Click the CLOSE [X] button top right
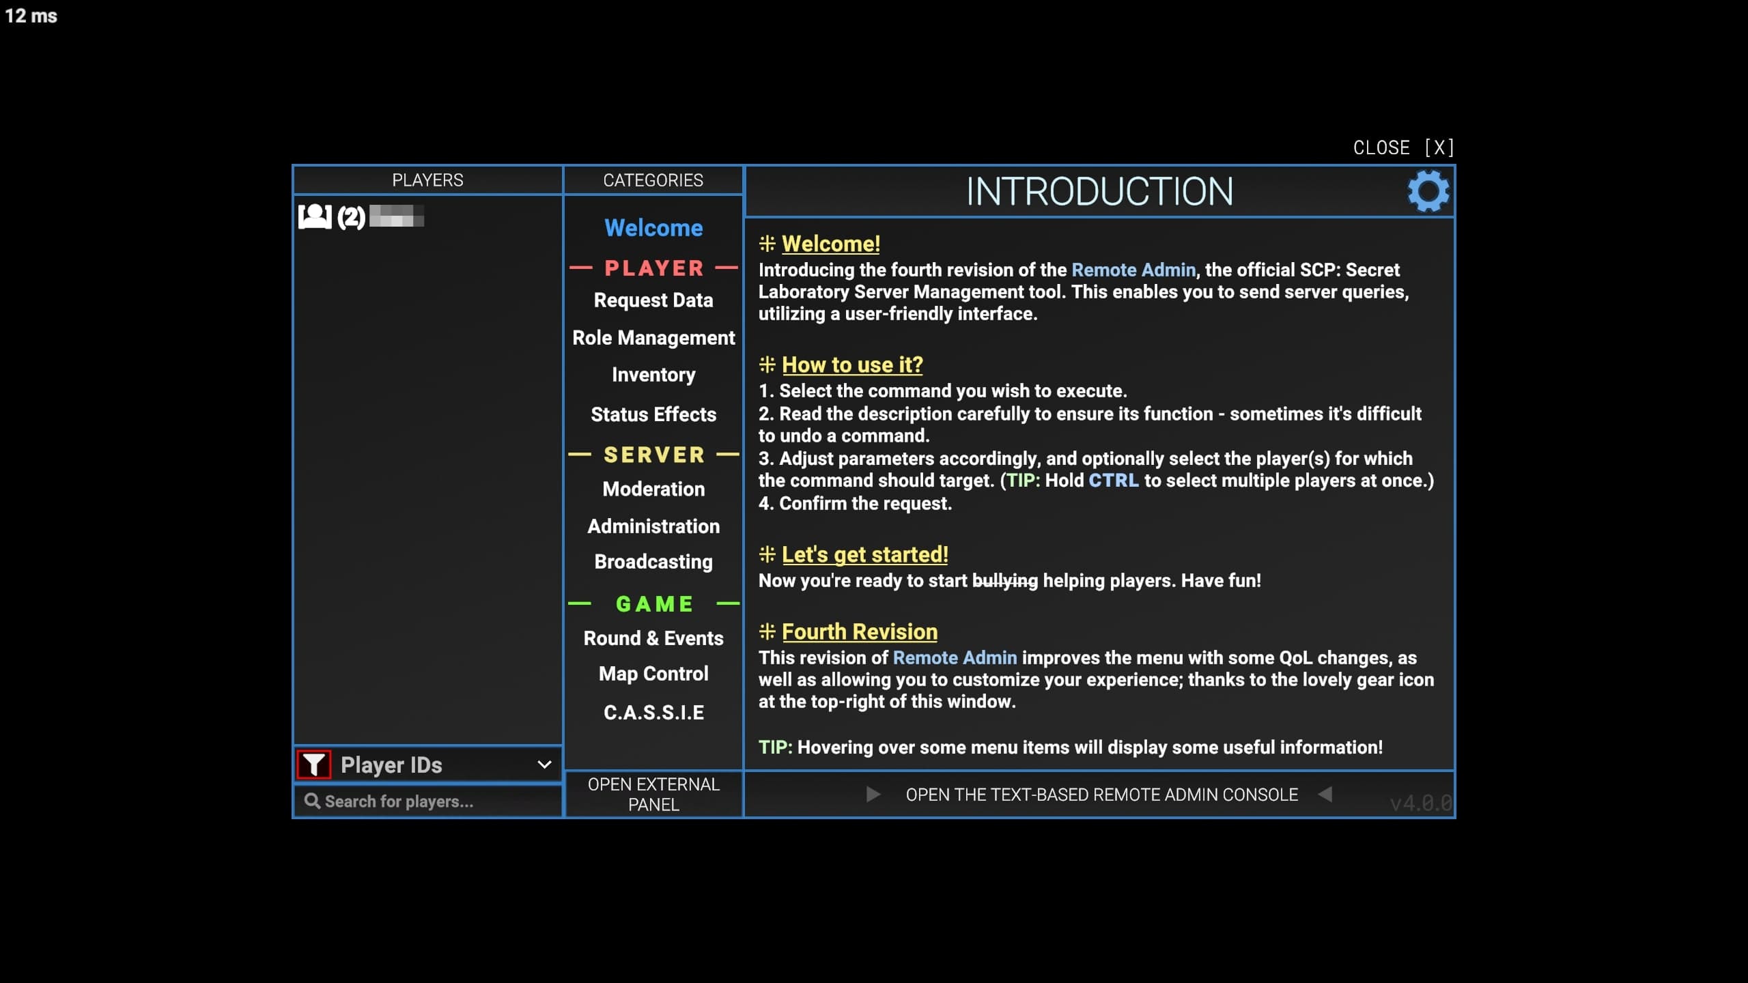This screenshot has height=983, width=1748. [1401, 147]
